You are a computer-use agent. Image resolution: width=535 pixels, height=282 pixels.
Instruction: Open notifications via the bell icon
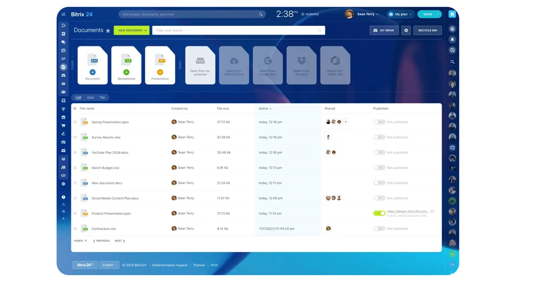click(x=452, y=39)
